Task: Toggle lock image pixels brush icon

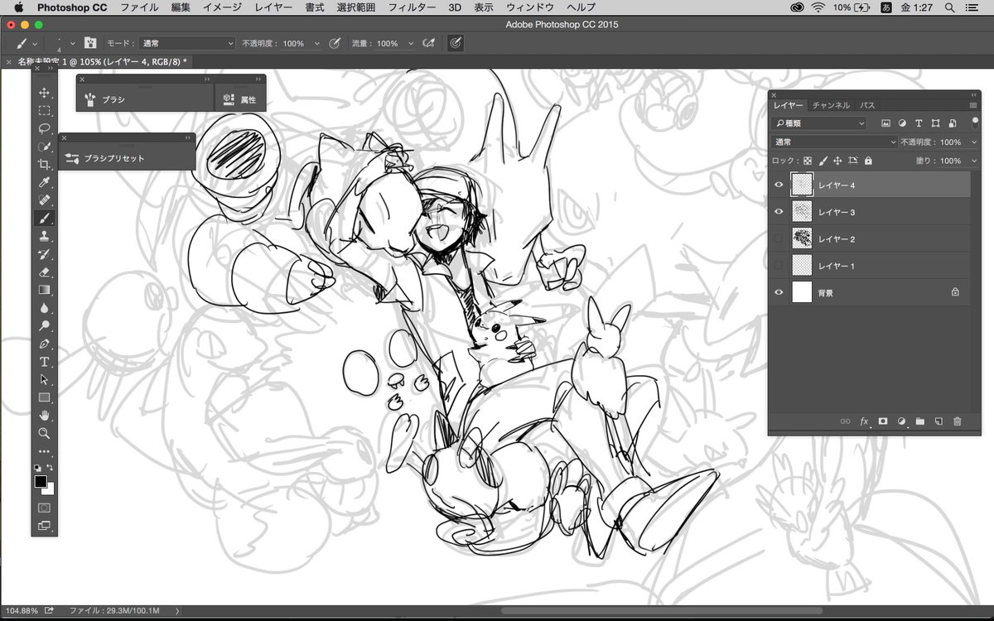Action: click(x=823, y=161)
